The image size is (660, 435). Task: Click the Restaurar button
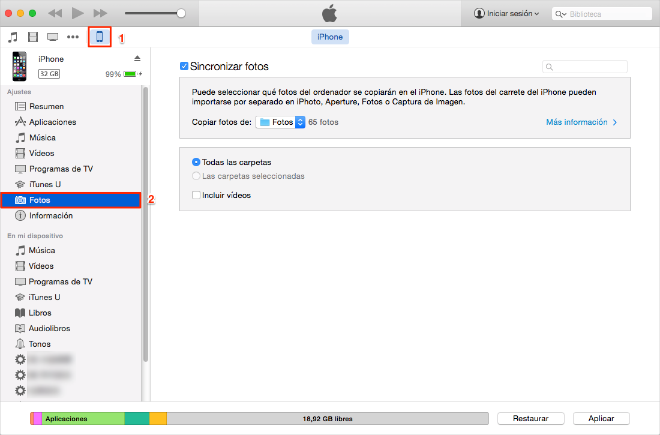point(530,418)
